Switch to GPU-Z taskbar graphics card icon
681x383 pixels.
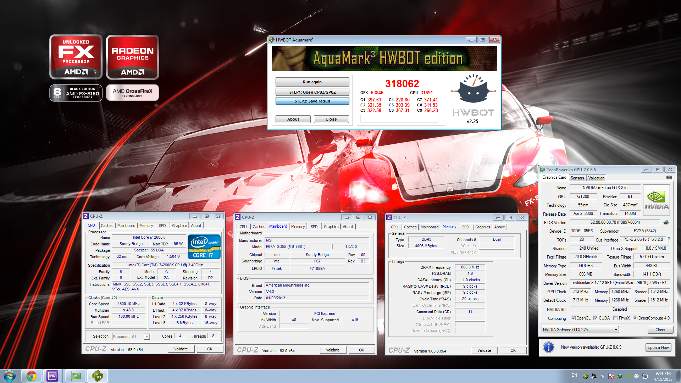76,376
